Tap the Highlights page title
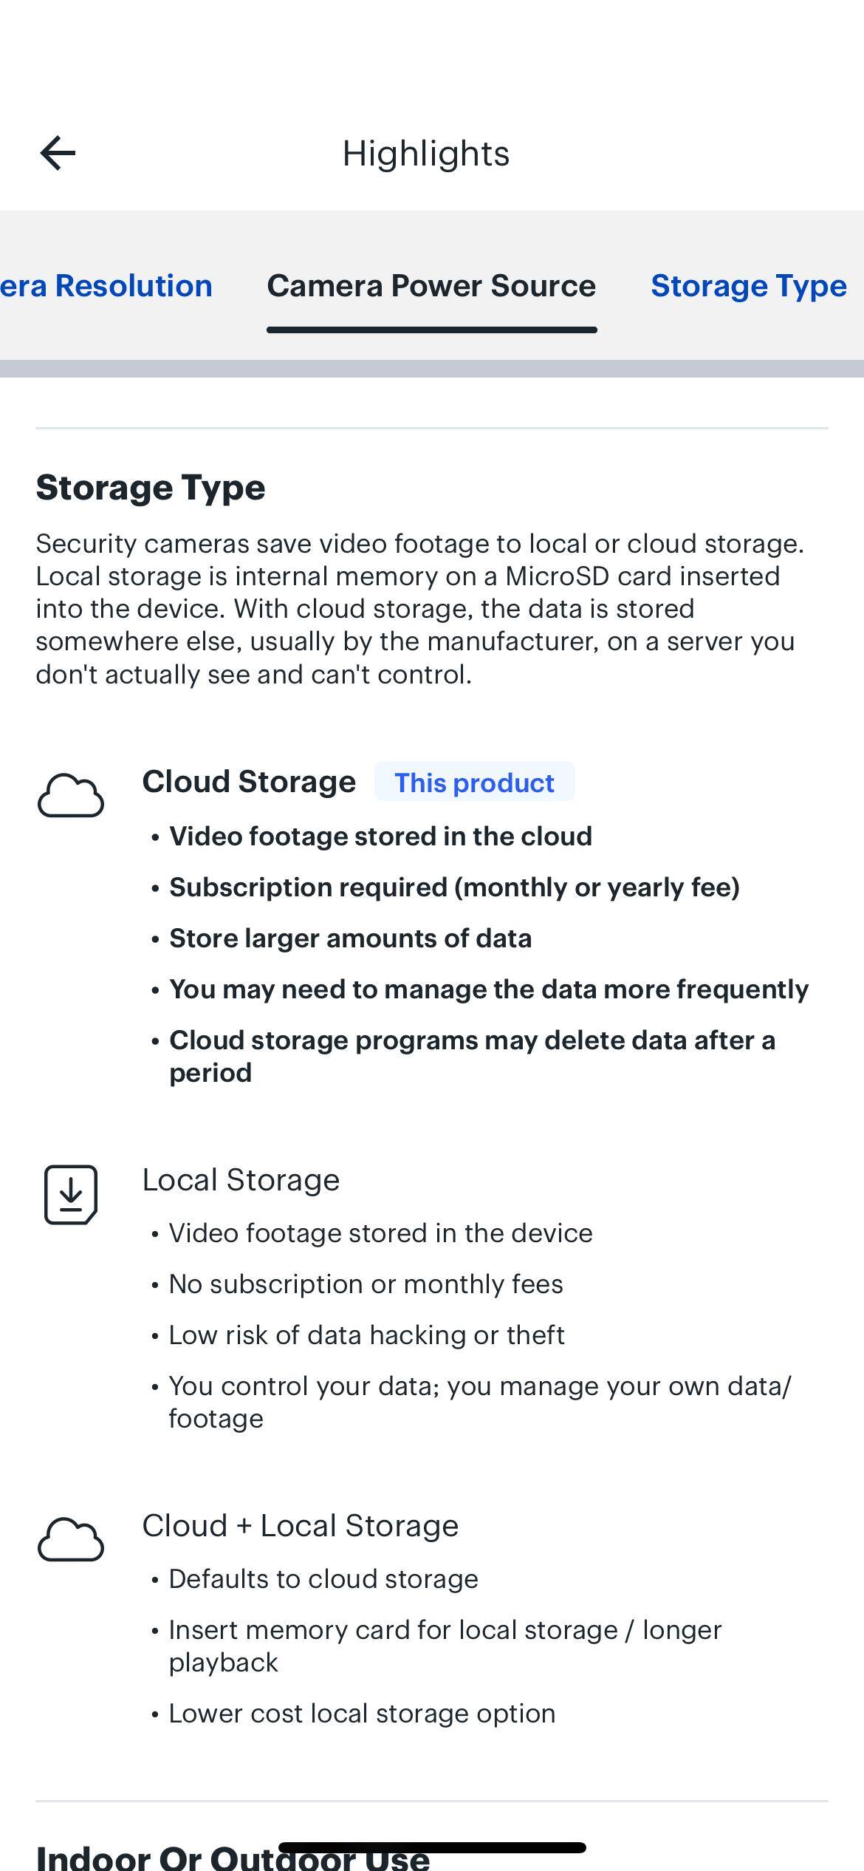Screen dimensions: 864x1871 pos(426,154)
